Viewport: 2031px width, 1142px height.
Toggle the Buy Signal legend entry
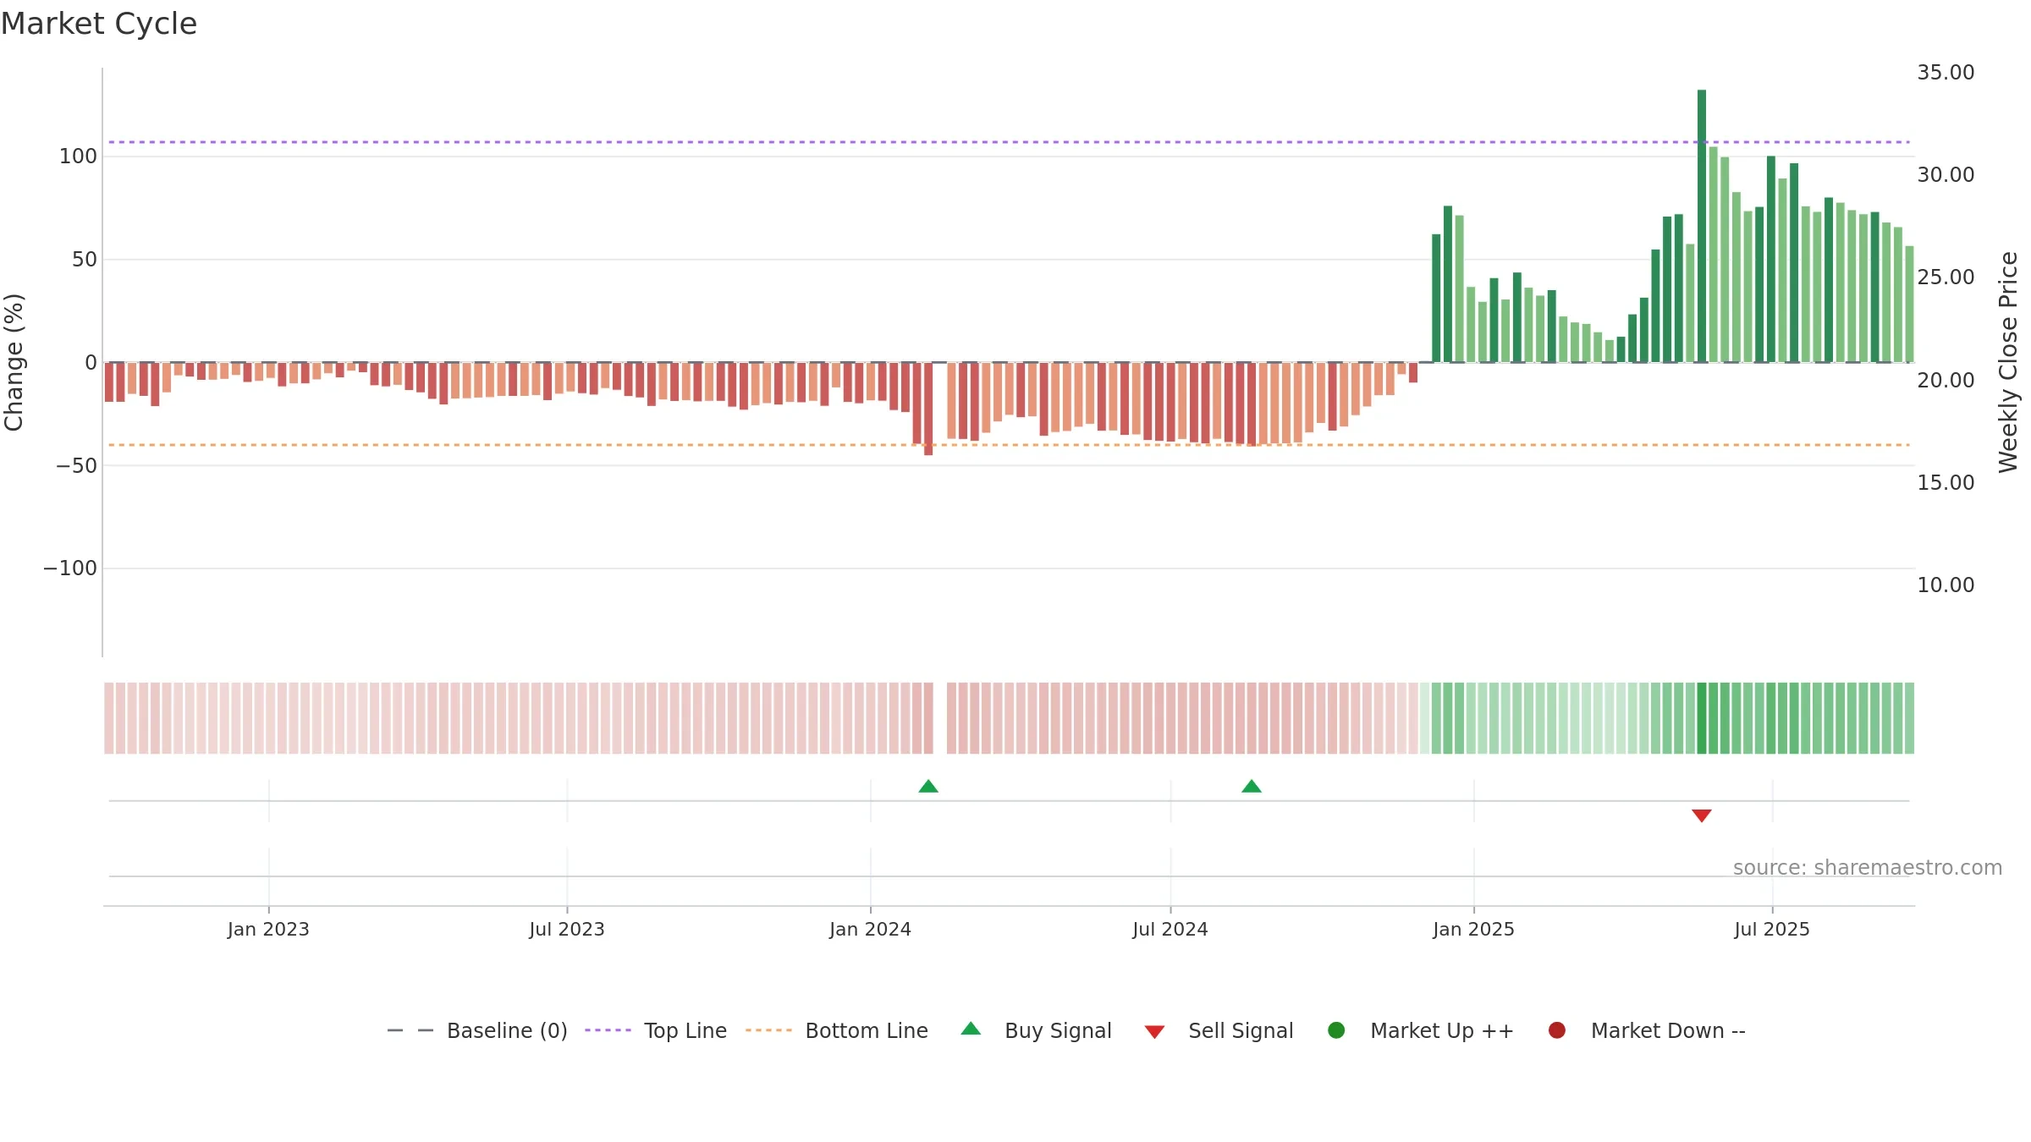pyautogui.click(x=1037, y=1030)
